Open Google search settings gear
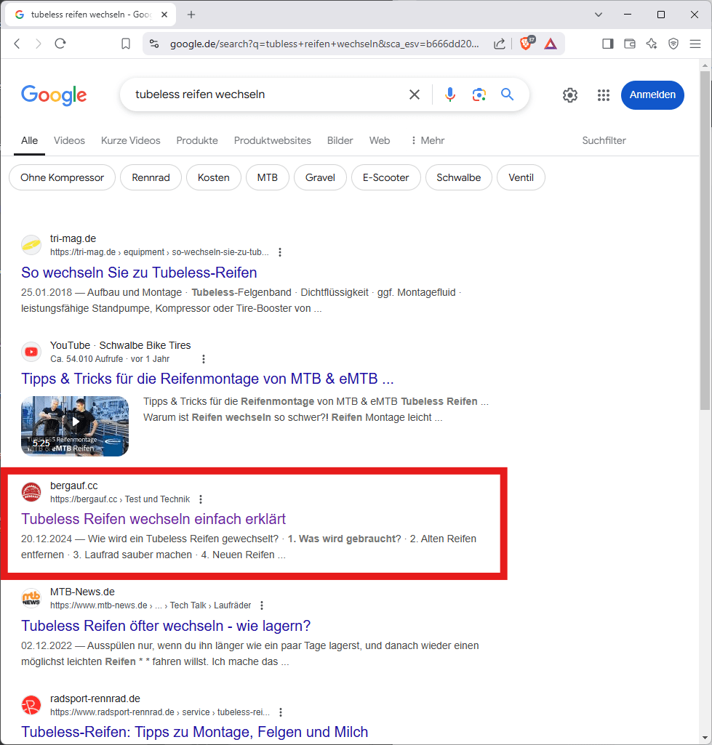 (x=570, y=95)
